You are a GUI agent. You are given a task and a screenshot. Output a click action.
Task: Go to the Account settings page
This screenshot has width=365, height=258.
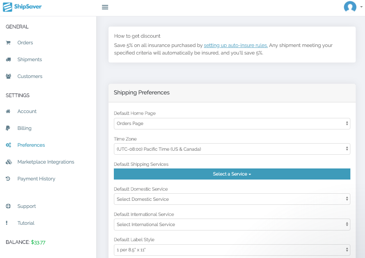pyautogui.click(x=27, y=111)
